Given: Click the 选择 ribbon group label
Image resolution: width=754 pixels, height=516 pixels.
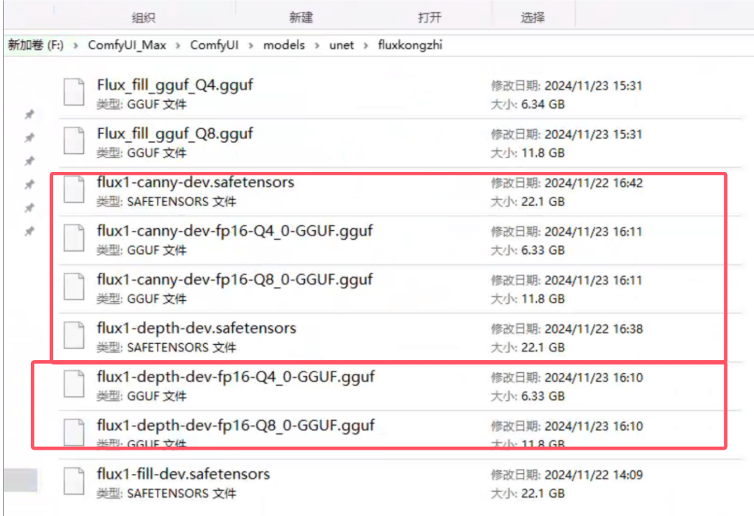Looking at the screenshot, I should point(532,18).
